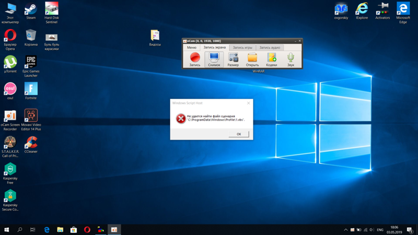Select the Activators desktop icon
Screen dimensions: 418x235
pos(382,10)
